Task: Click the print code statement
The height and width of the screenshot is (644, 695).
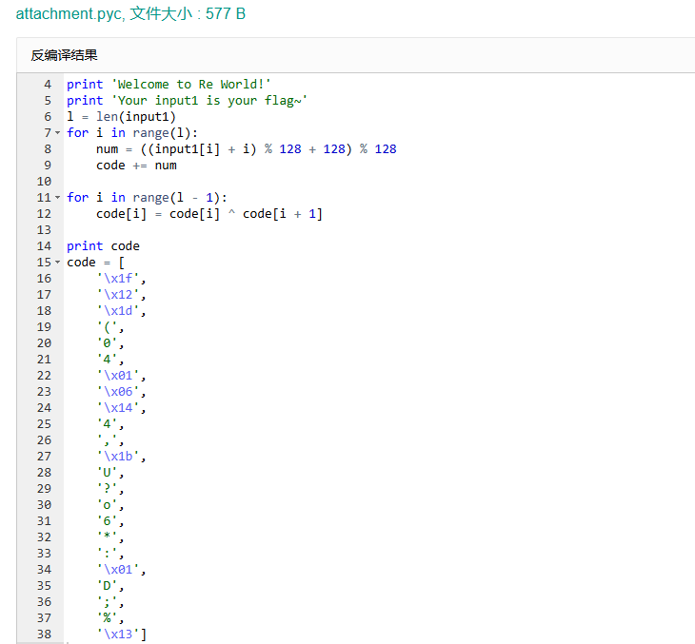Action: click(103, 245)
